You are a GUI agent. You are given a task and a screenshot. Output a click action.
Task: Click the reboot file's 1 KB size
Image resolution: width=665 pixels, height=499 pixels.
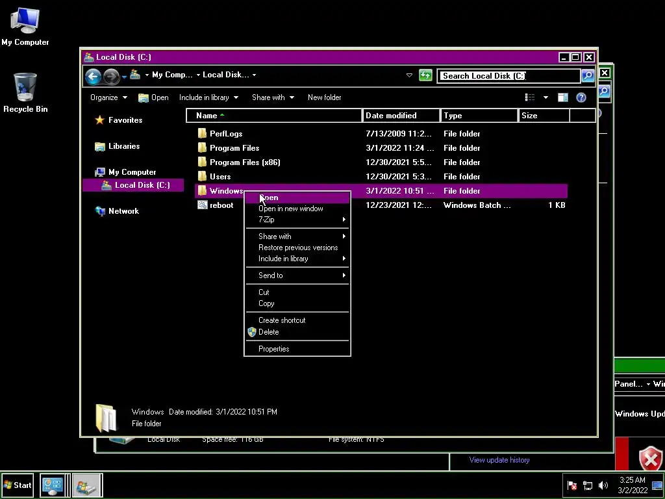point(557,205)
